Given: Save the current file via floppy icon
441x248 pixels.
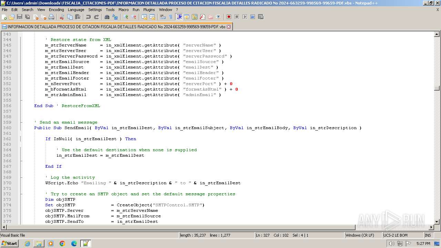Looking at the screenshot, I should [x=20, y=17].
